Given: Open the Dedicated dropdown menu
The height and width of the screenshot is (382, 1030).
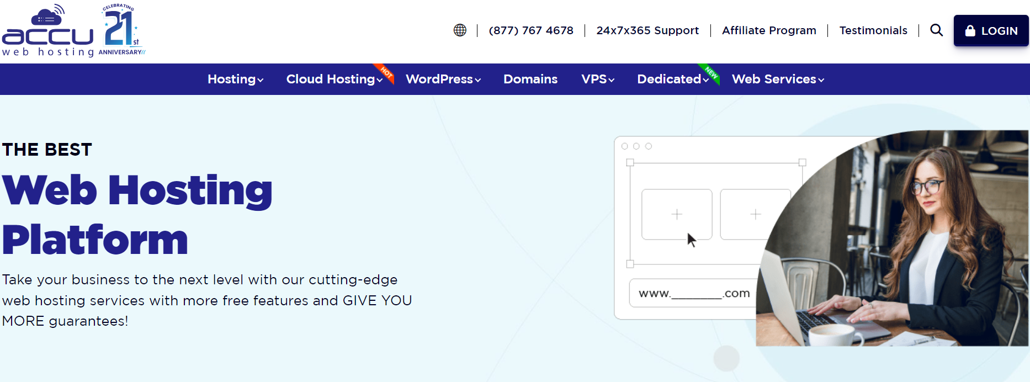Looking at the screenshot, I should [x=672, y=79].
